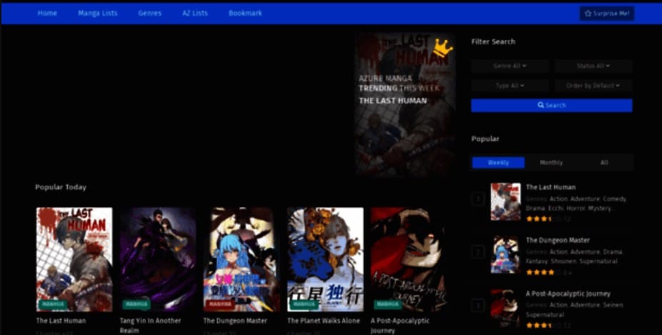Open Bookmark page

[245, 13]
